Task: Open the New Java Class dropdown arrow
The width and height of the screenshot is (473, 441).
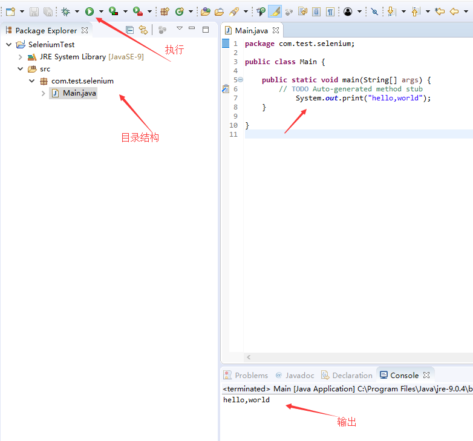Action: [x=191, y=11]
